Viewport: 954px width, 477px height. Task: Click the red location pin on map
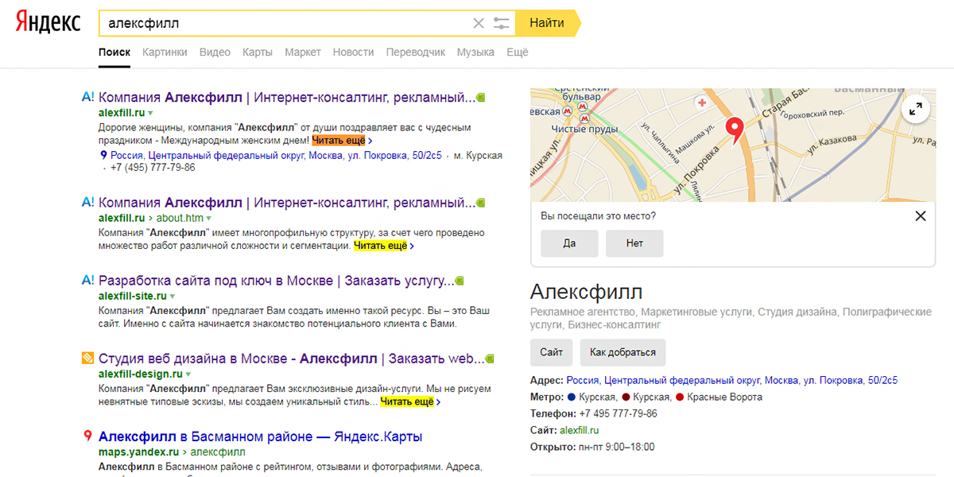click(x=735, y=130)
